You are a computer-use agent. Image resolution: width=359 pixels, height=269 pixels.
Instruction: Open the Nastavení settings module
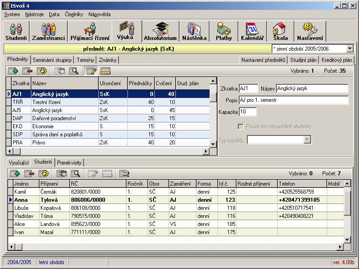(310, 31)
